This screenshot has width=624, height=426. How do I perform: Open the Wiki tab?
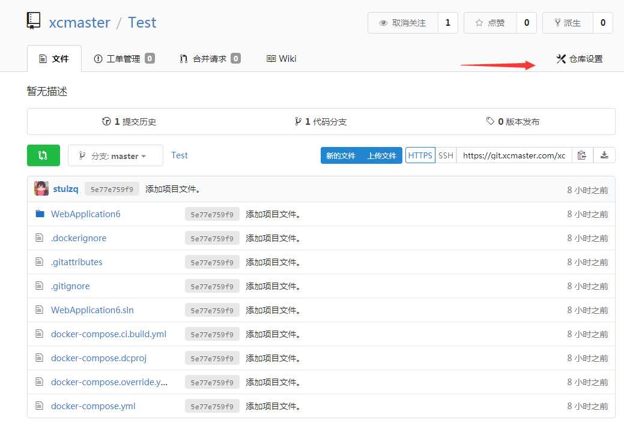pyautogui.click(x=281, y=59)
